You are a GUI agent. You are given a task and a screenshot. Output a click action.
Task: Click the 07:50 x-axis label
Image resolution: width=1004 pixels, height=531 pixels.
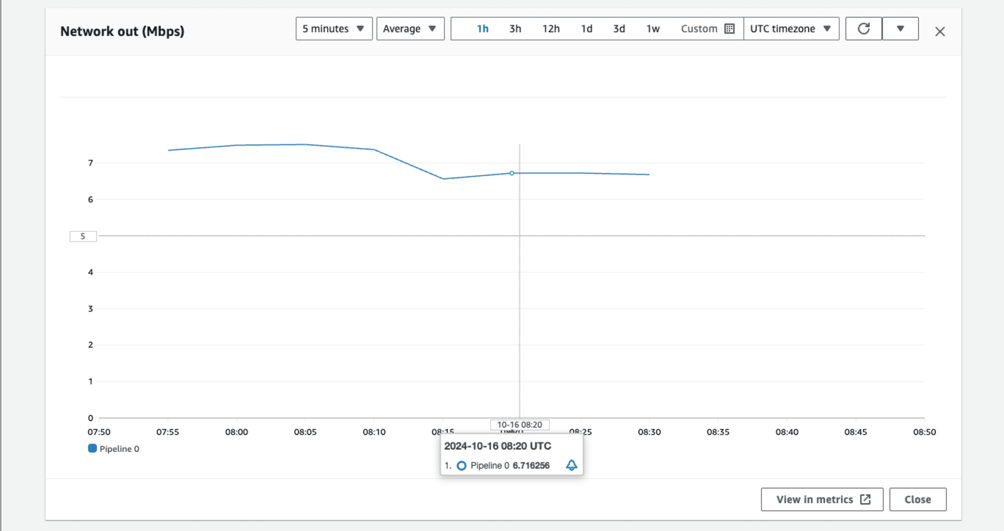pos(99,432)
